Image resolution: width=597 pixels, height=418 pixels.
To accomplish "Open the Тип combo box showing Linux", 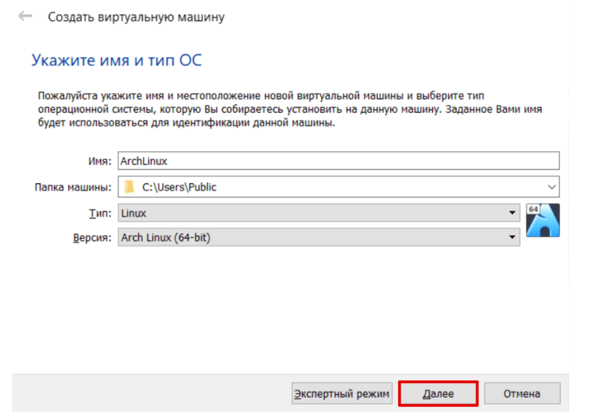I will click(313, 214).
